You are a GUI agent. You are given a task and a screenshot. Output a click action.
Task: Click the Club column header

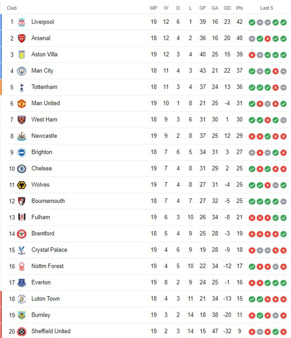pyautogui.click(x=12, y=8)
